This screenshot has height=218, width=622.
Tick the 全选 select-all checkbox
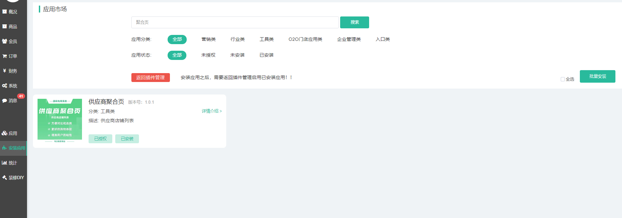tap(563, 79)
